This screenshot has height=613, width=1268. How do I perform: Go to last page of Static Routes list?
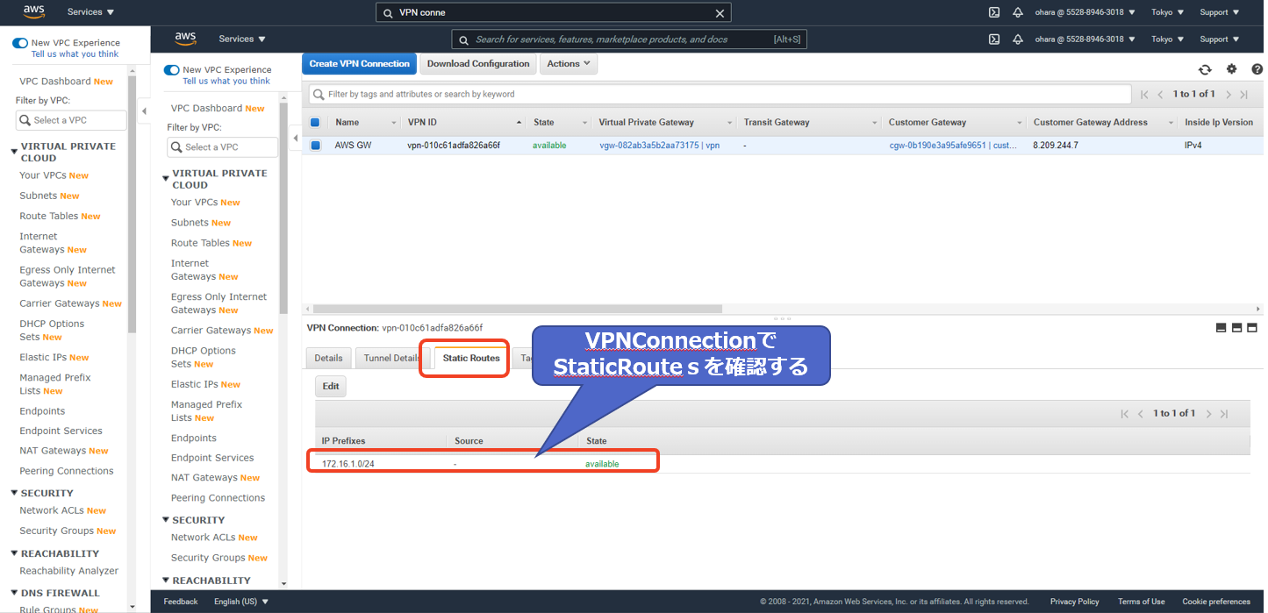[1224, 413]
